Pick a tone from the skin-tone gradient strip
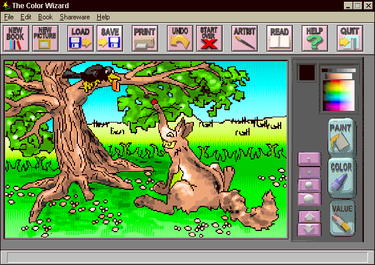Screen dimensions: 375x265 point(339,76)
